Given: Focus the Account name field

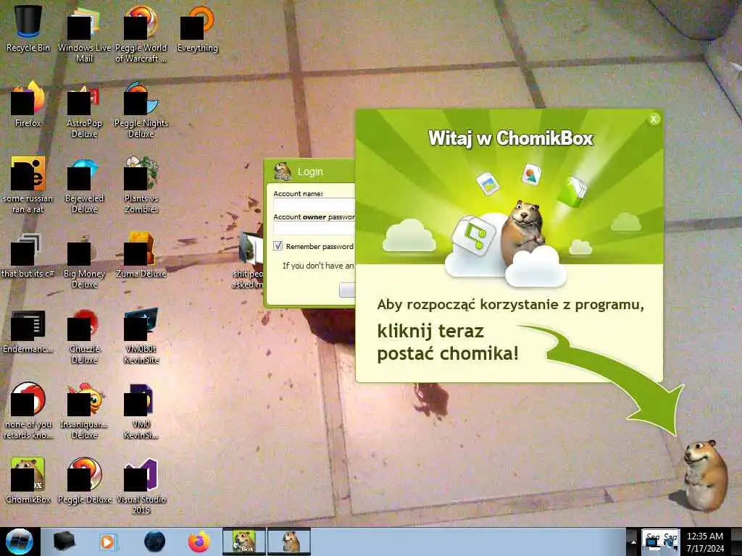Looking at the screenshot, I should tap(314, 205).
